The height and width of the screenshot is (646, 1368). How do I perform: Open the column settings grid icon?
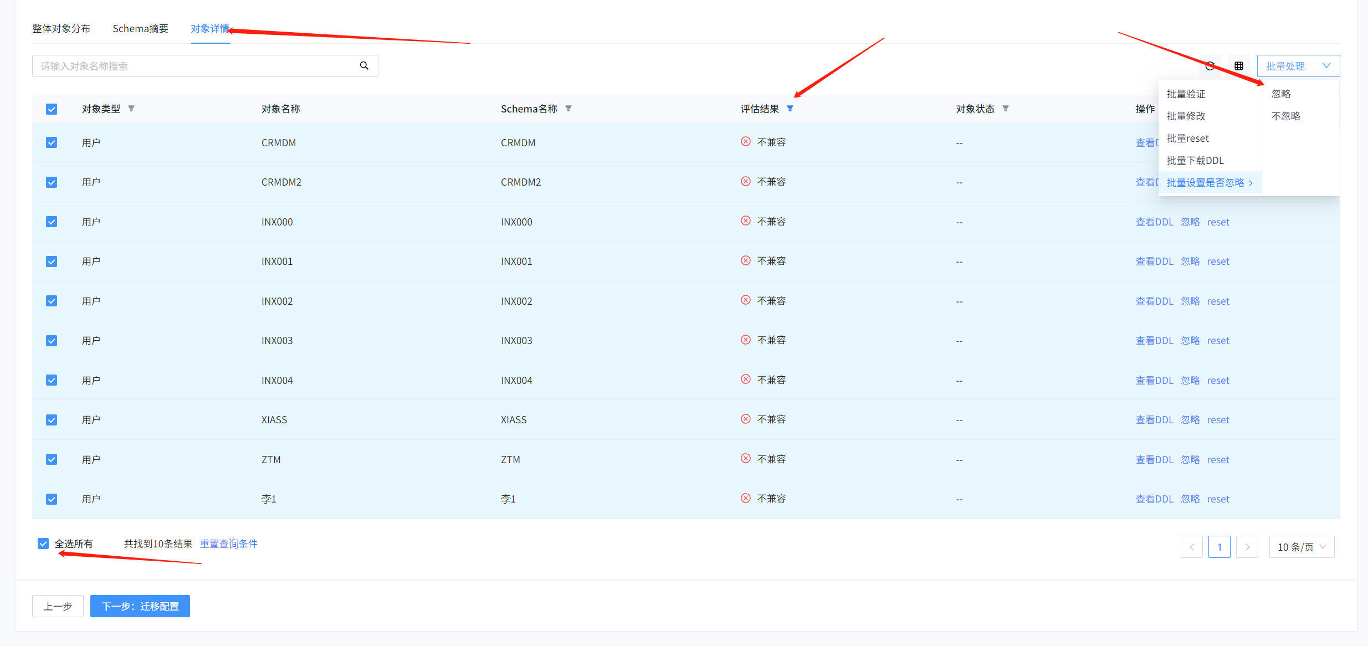1239,66
